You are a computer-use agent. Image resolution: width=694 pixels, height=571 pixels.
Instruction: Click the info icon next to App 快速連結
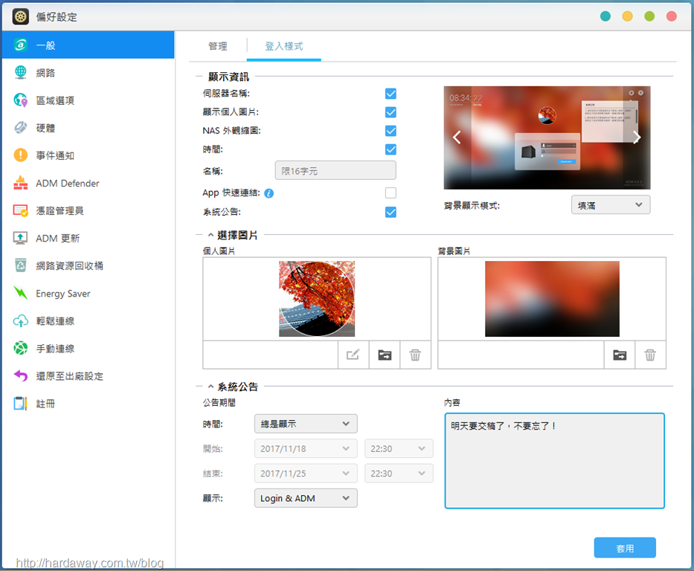[269, 193]
